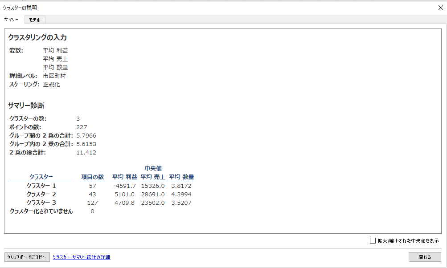Image resolution: width=447 pixels, height=268 pixels.
Task: Enable 拡大/縮小された中央値を表示 checkbox
Action: point(373,241)
